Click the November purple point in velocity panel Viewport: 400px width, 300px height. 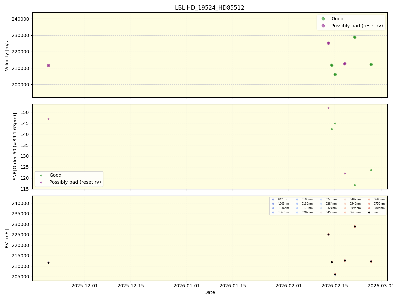[x=48, y=65]
